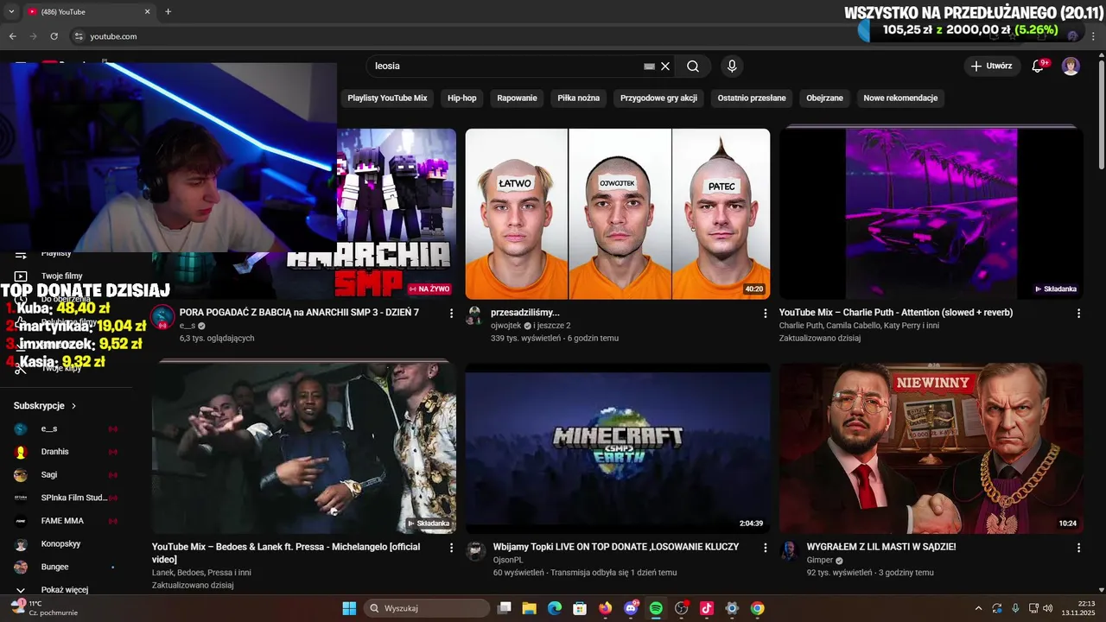Open the OjsonPL channel name link

click(508, 560)
